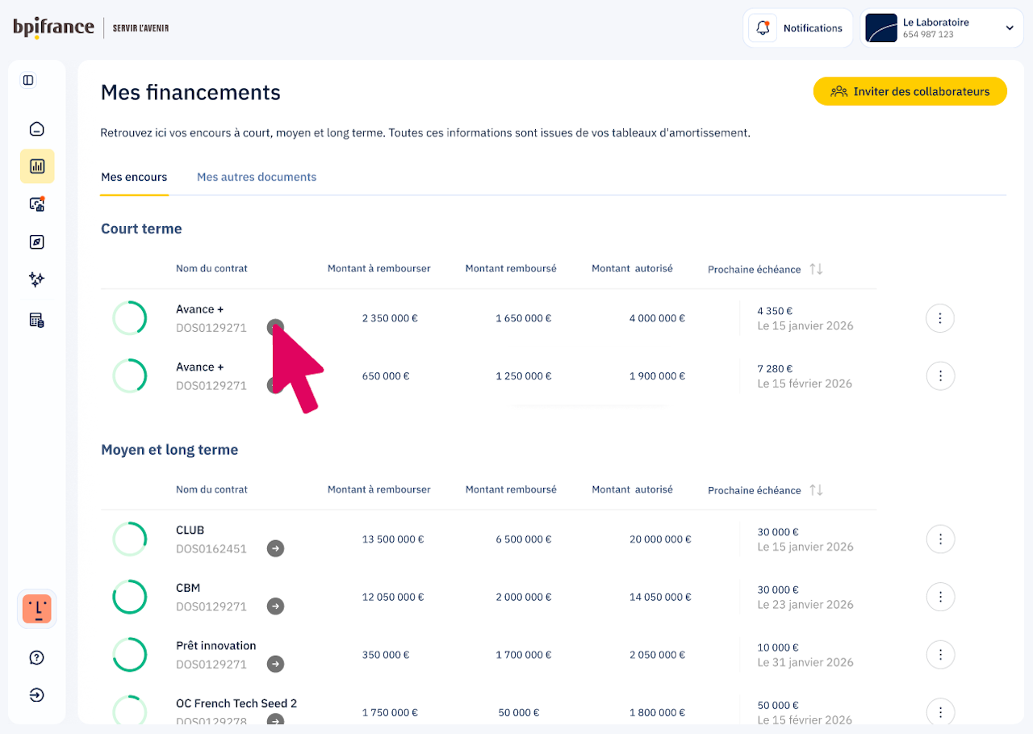Open the orange face avatar in sidebar

point(37,608)
